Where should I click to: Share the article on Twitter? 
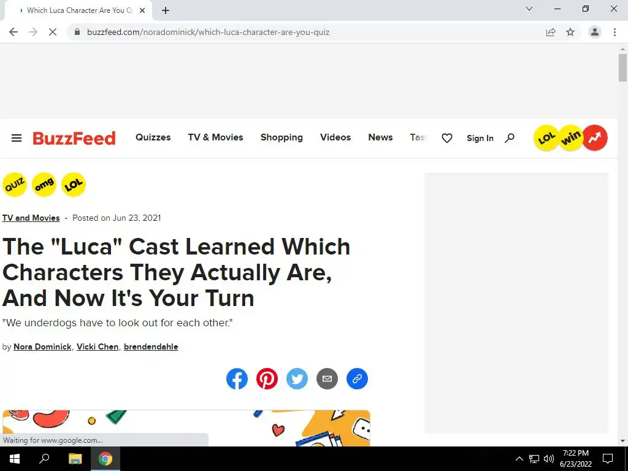(x=297, y=378)
